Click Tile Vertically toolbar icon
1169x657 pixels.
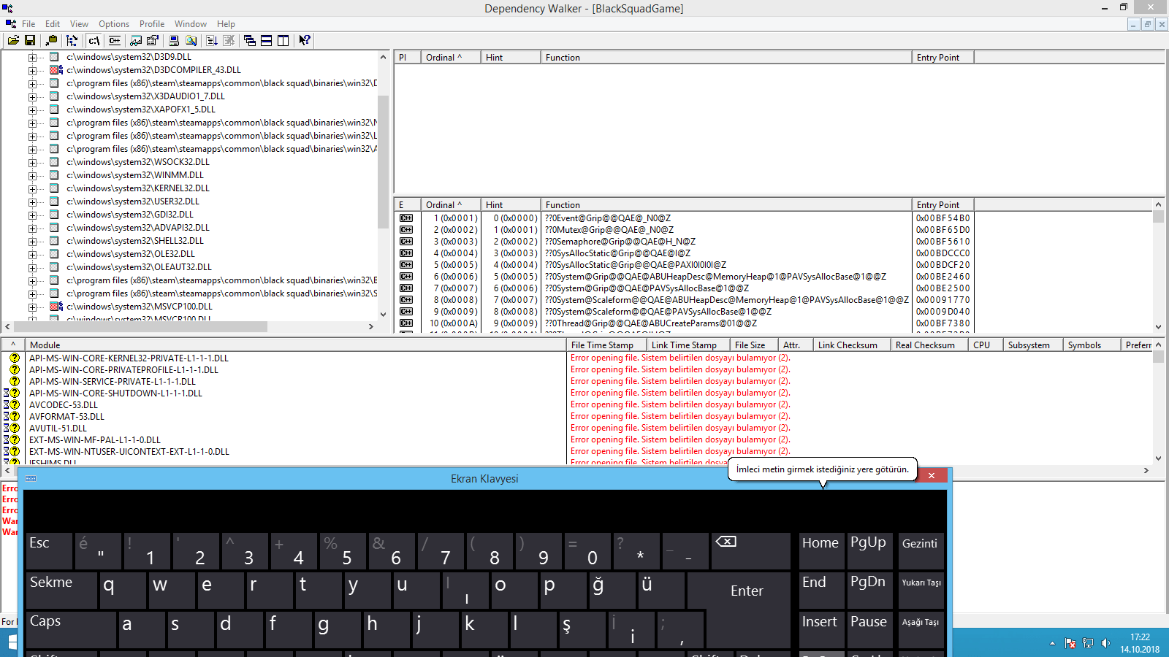click(x=283, y=41)
